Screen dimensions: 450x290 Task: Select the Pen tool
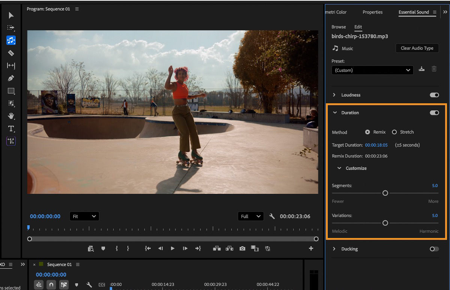click(x=11, y=78)
